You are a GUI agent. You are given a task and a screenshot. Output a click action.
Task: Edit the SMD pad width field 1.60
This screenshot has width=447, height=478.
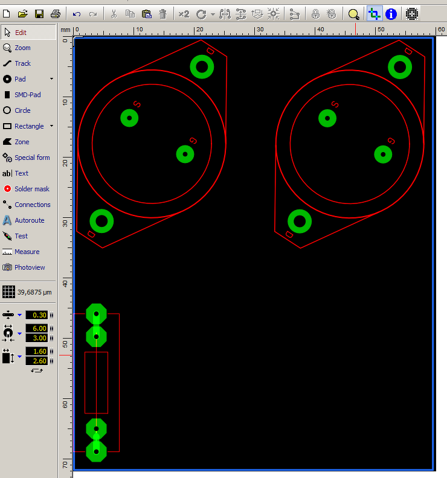coord(37,351)
